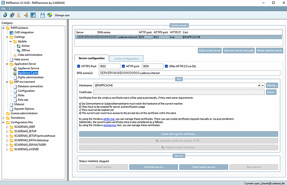287x185 pixels.
Task: Toggle Offer HTTP/2.0 via SSL checkbox
Action: [x=166, y=66]
